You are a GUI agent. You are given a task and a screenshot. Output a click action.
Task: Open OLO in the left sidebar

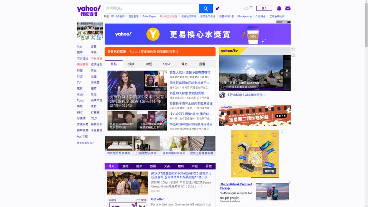coord(94,118)
